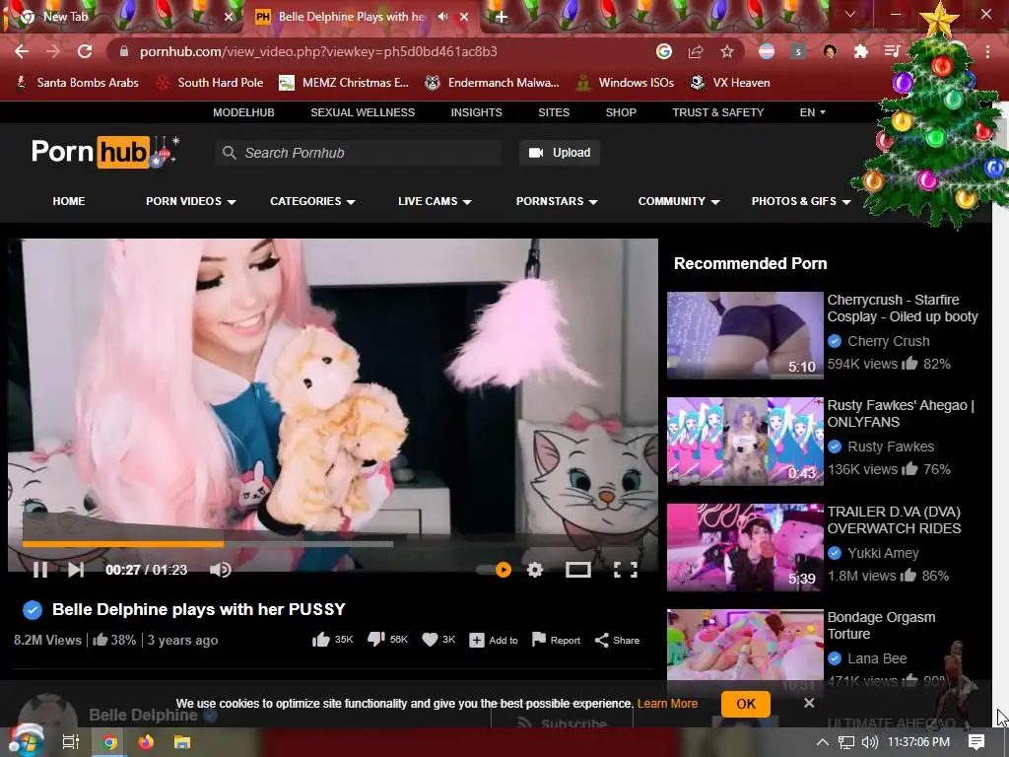
Task: Open the Cherry Crush channel link
Action: [x=888, y=341]
